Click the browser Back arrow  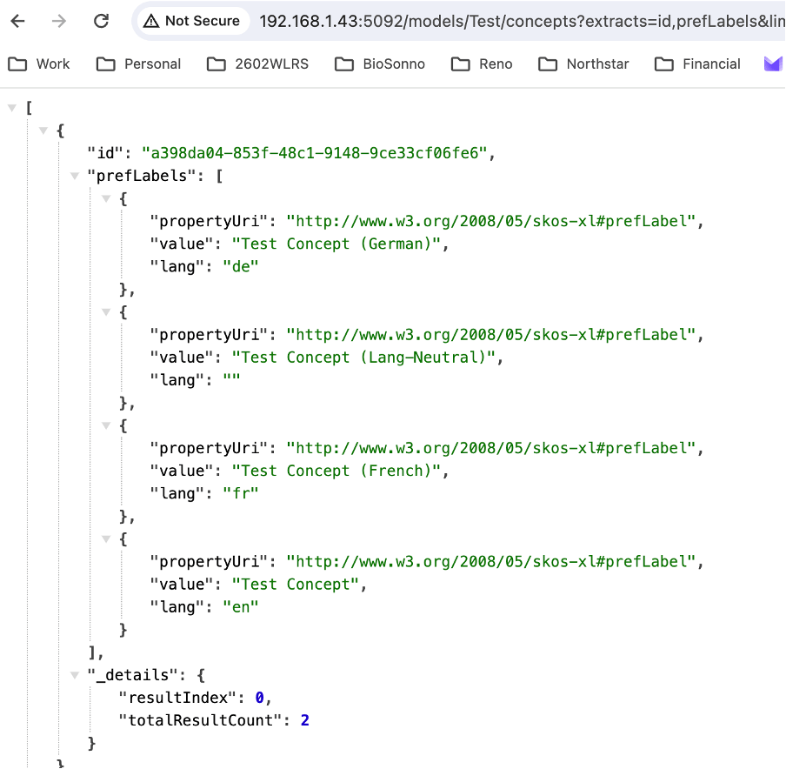pos(18,21)
